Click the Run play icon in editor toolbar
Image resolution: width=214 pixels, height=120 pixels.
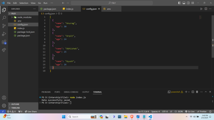tap(201, 9)
